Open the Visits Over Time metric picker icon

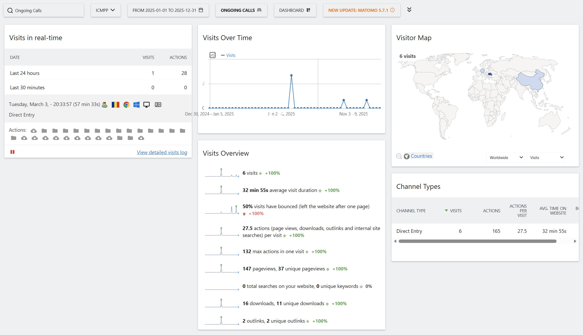pos(213,55)
